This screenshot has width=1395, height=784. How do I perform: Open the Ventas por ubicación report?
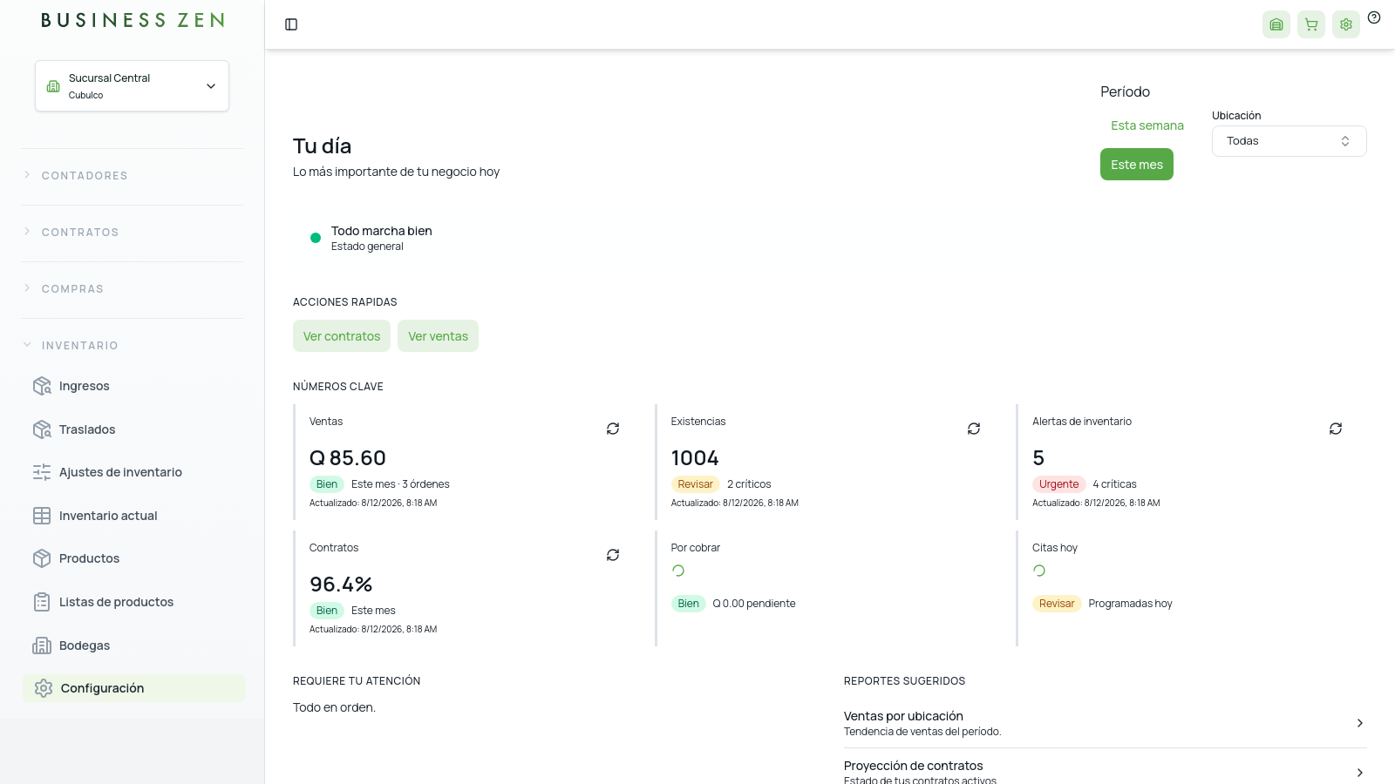coord(1105,723)
